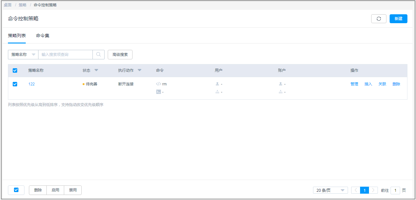Screen dimensions: 416x200
Task: Open 高级搜索 advanced search
Action: tap(120, 55)
